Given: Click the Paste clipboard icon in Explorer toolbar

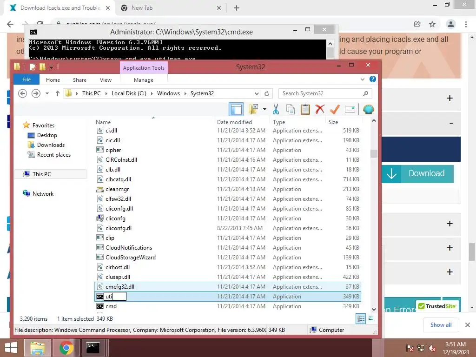Looking at the screenshot, I should click(305, 109).
